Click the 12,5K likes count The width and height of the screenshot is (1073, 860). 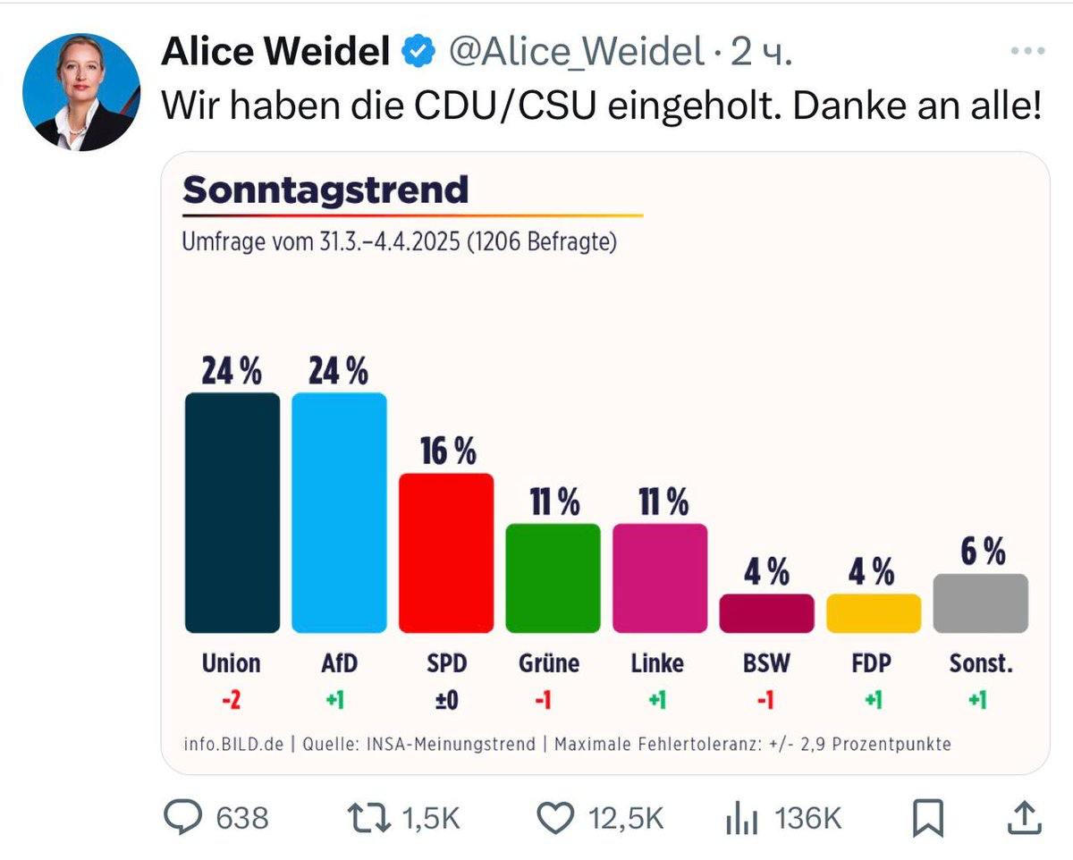point(625,818)
